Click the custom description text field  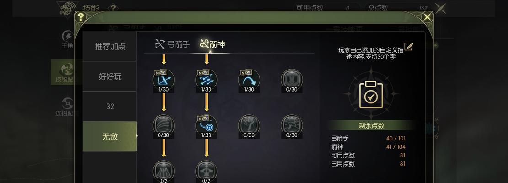(x=371, y=54)
